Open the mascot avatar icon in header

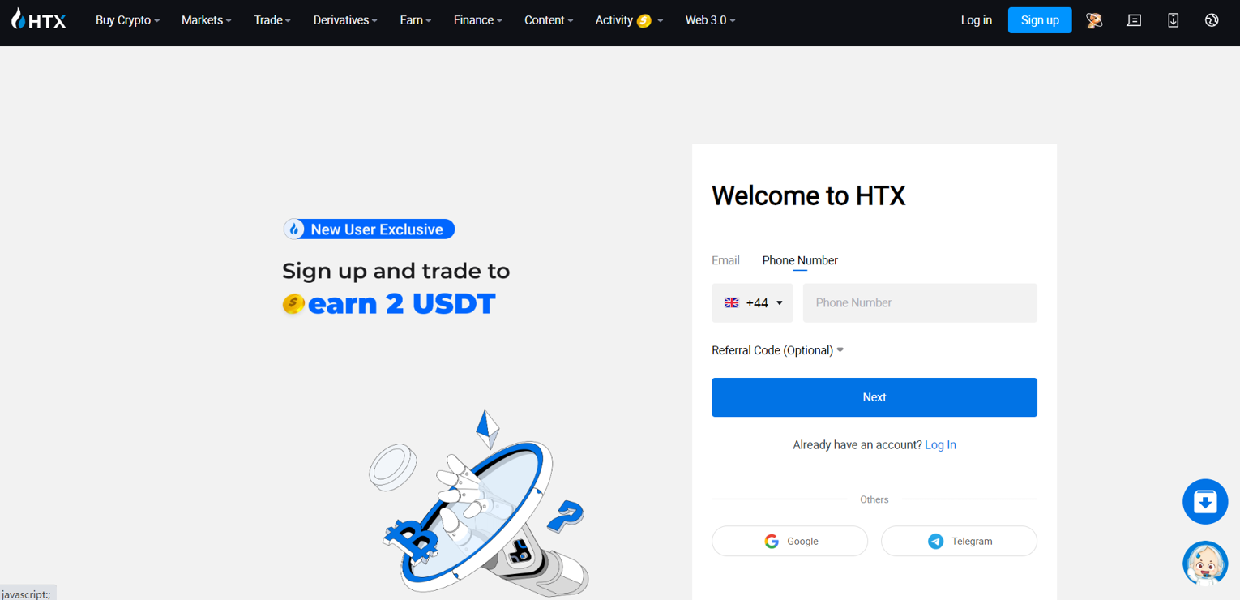(1094, 20)
